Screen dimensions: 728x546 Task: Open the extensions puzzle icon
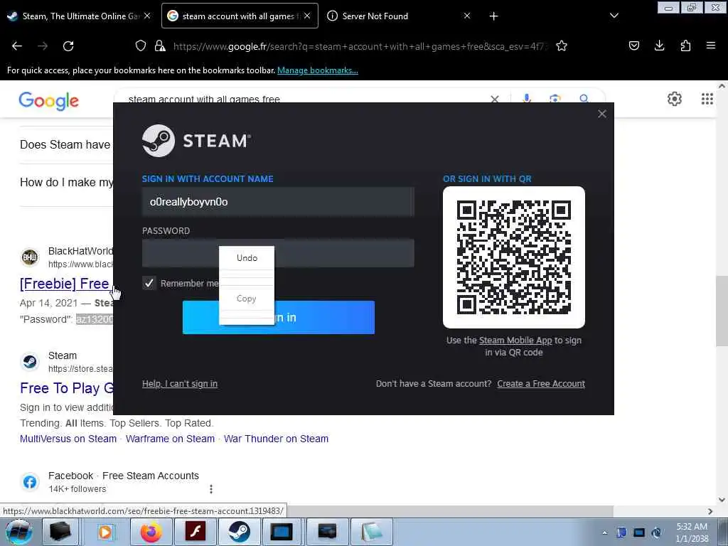point(685,45)
